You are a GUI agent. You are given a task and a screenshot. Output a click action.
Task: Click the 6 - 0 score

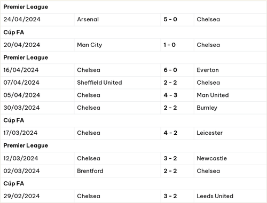(170, 70)
